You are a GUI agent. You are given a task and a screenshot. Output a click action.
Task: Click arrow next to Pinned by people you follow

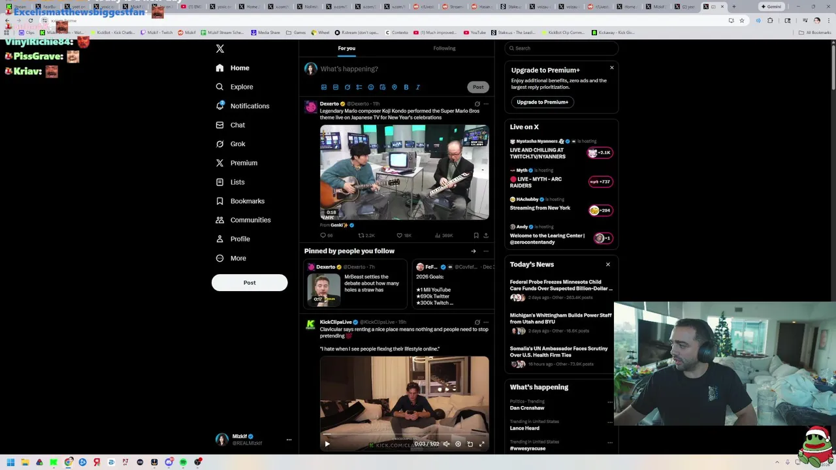[x=474, y=251]
